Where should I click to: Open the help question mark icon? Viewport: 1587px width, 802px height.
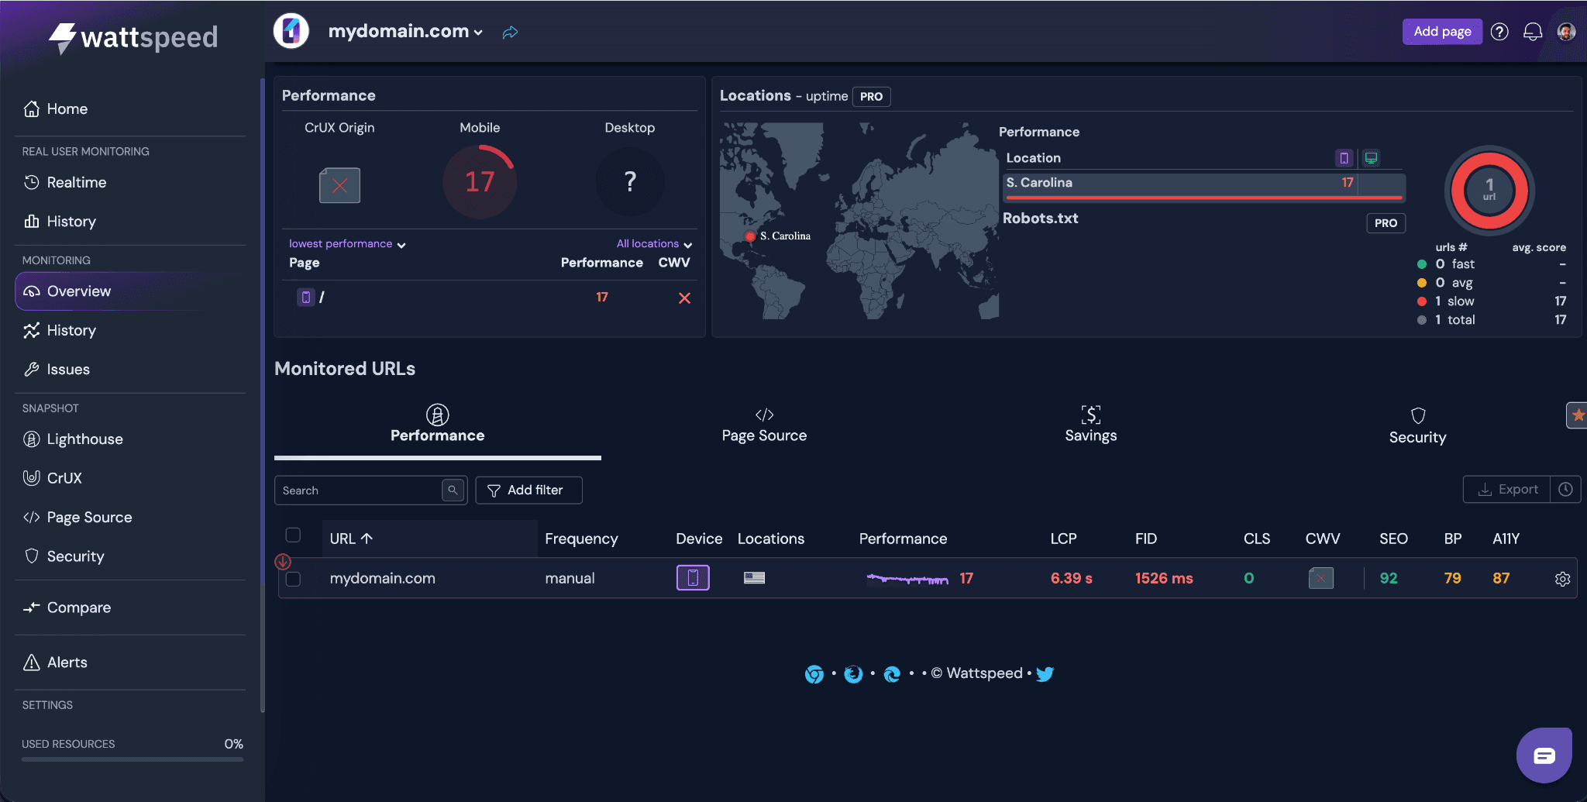click(1499, 32)
